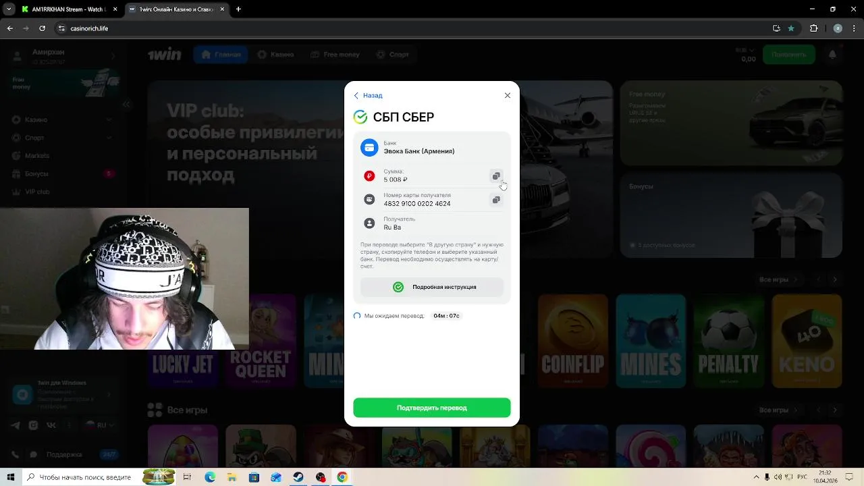Open the Mines game tile
The image size is (864, 486).
pyautogui.click(x=651, y=341)
